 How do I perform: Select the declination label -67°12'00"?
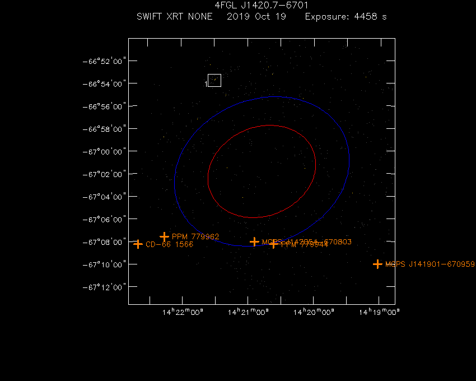(104, 287)
